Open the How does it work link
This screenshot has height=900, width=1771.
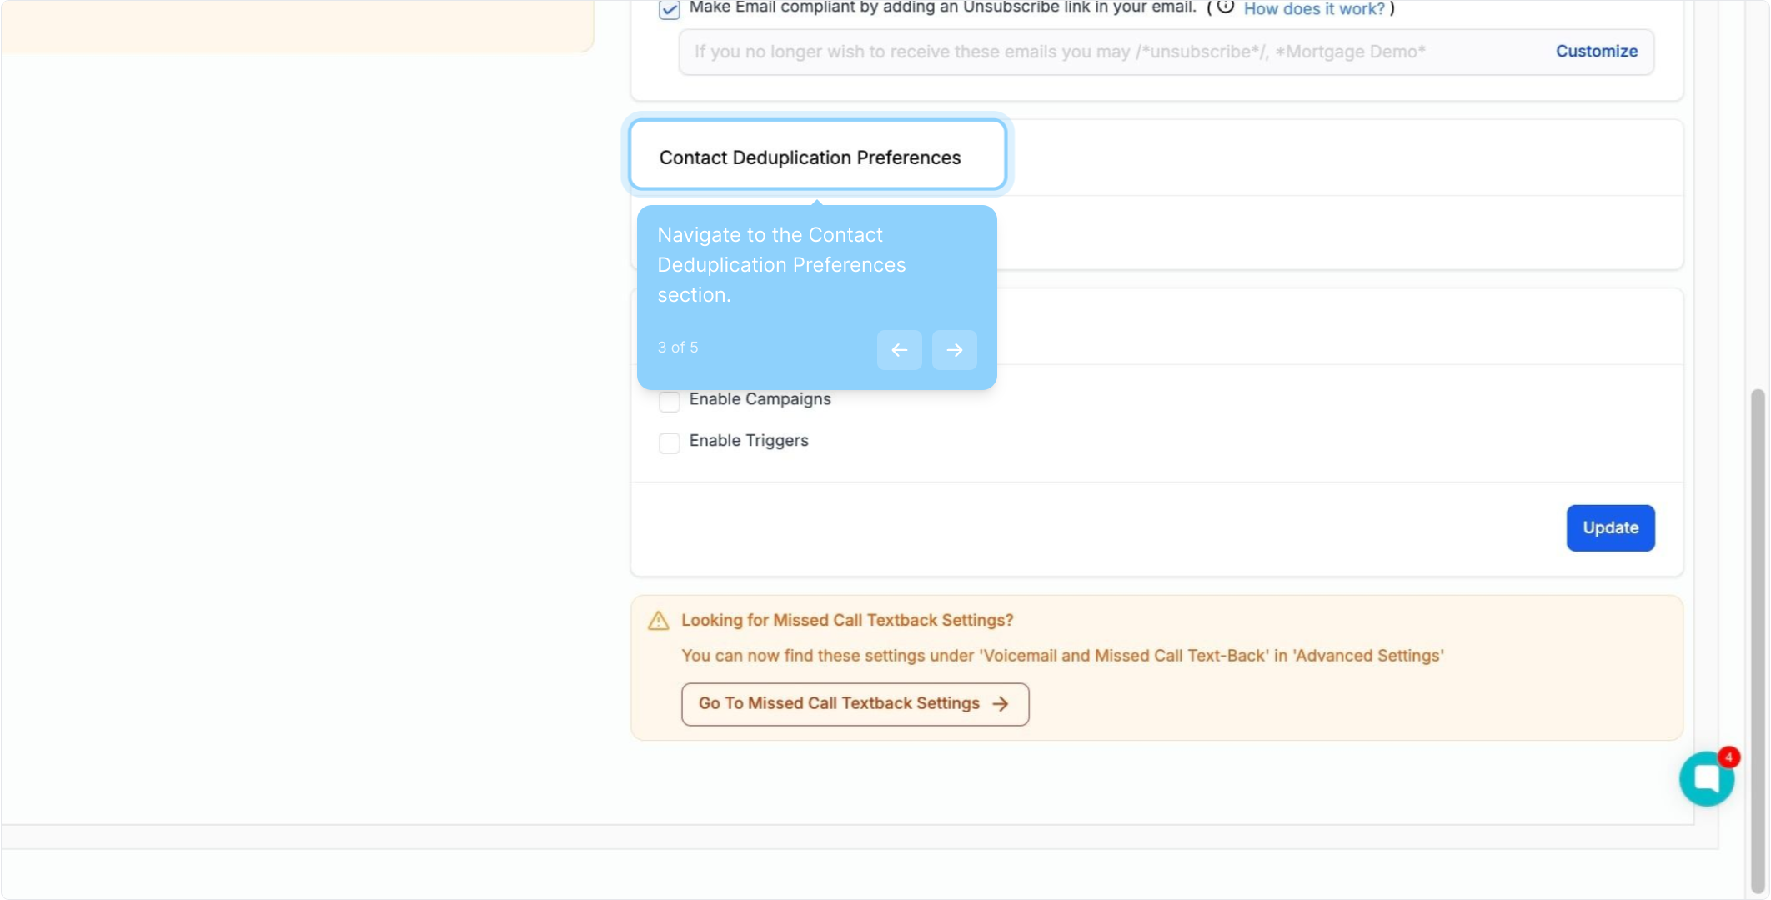1313,9
